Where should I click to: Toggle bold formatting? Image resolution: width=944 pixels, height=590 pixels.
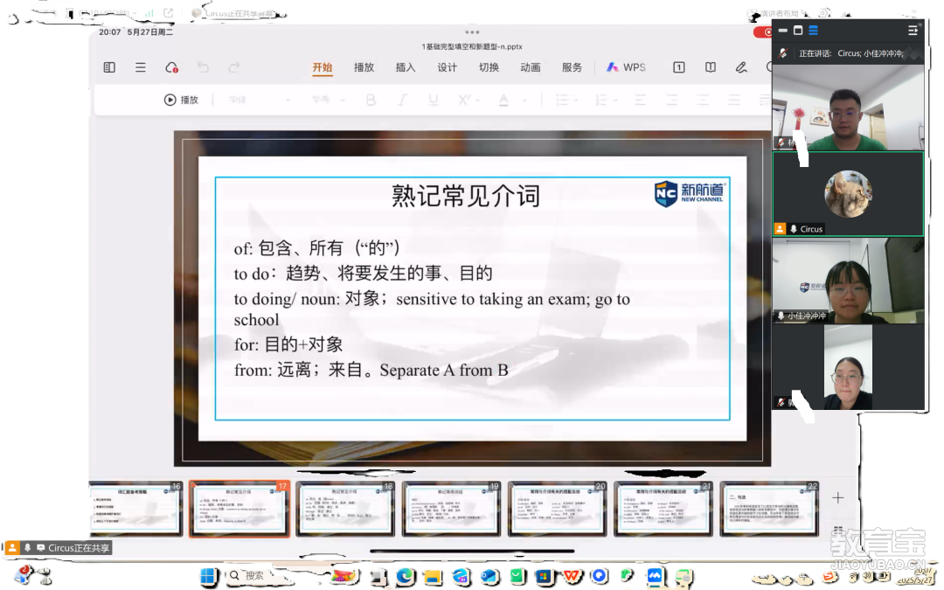point(371,100)
